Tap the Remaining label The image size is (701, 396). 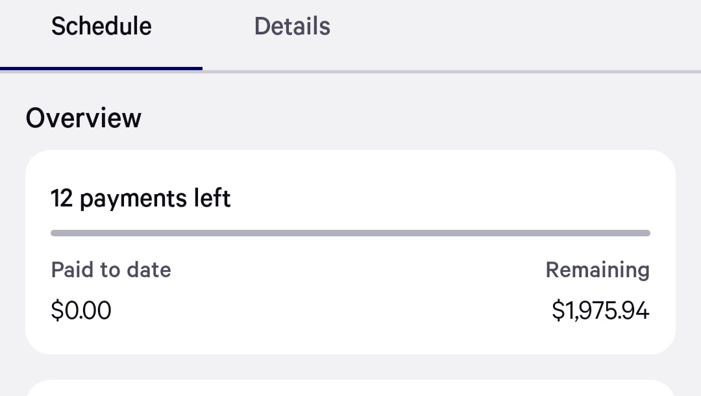click(597, 269)
